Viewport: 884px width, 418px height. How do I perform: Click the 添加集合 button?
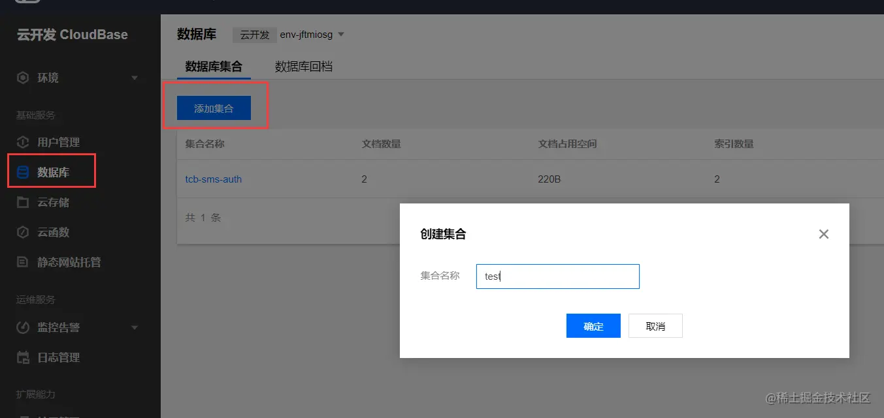[x=214, y=108]
